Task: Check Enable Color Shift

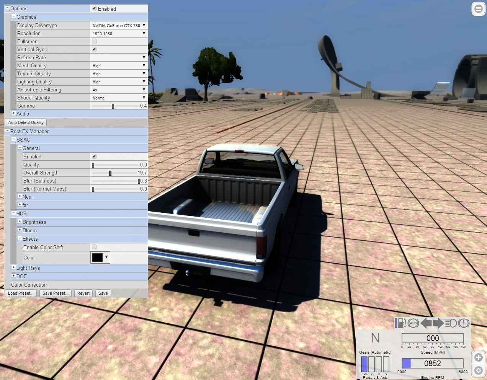Action: (x=94, y=247)
